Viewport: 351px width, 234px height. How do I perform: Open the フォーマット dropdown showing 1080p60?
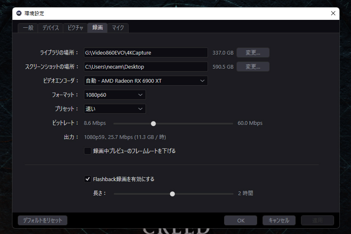115,95
